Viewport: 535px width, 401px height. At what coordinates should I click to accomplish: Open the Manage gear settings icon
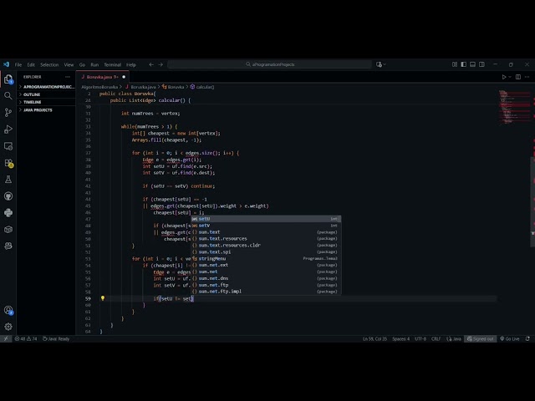[8, 327]
